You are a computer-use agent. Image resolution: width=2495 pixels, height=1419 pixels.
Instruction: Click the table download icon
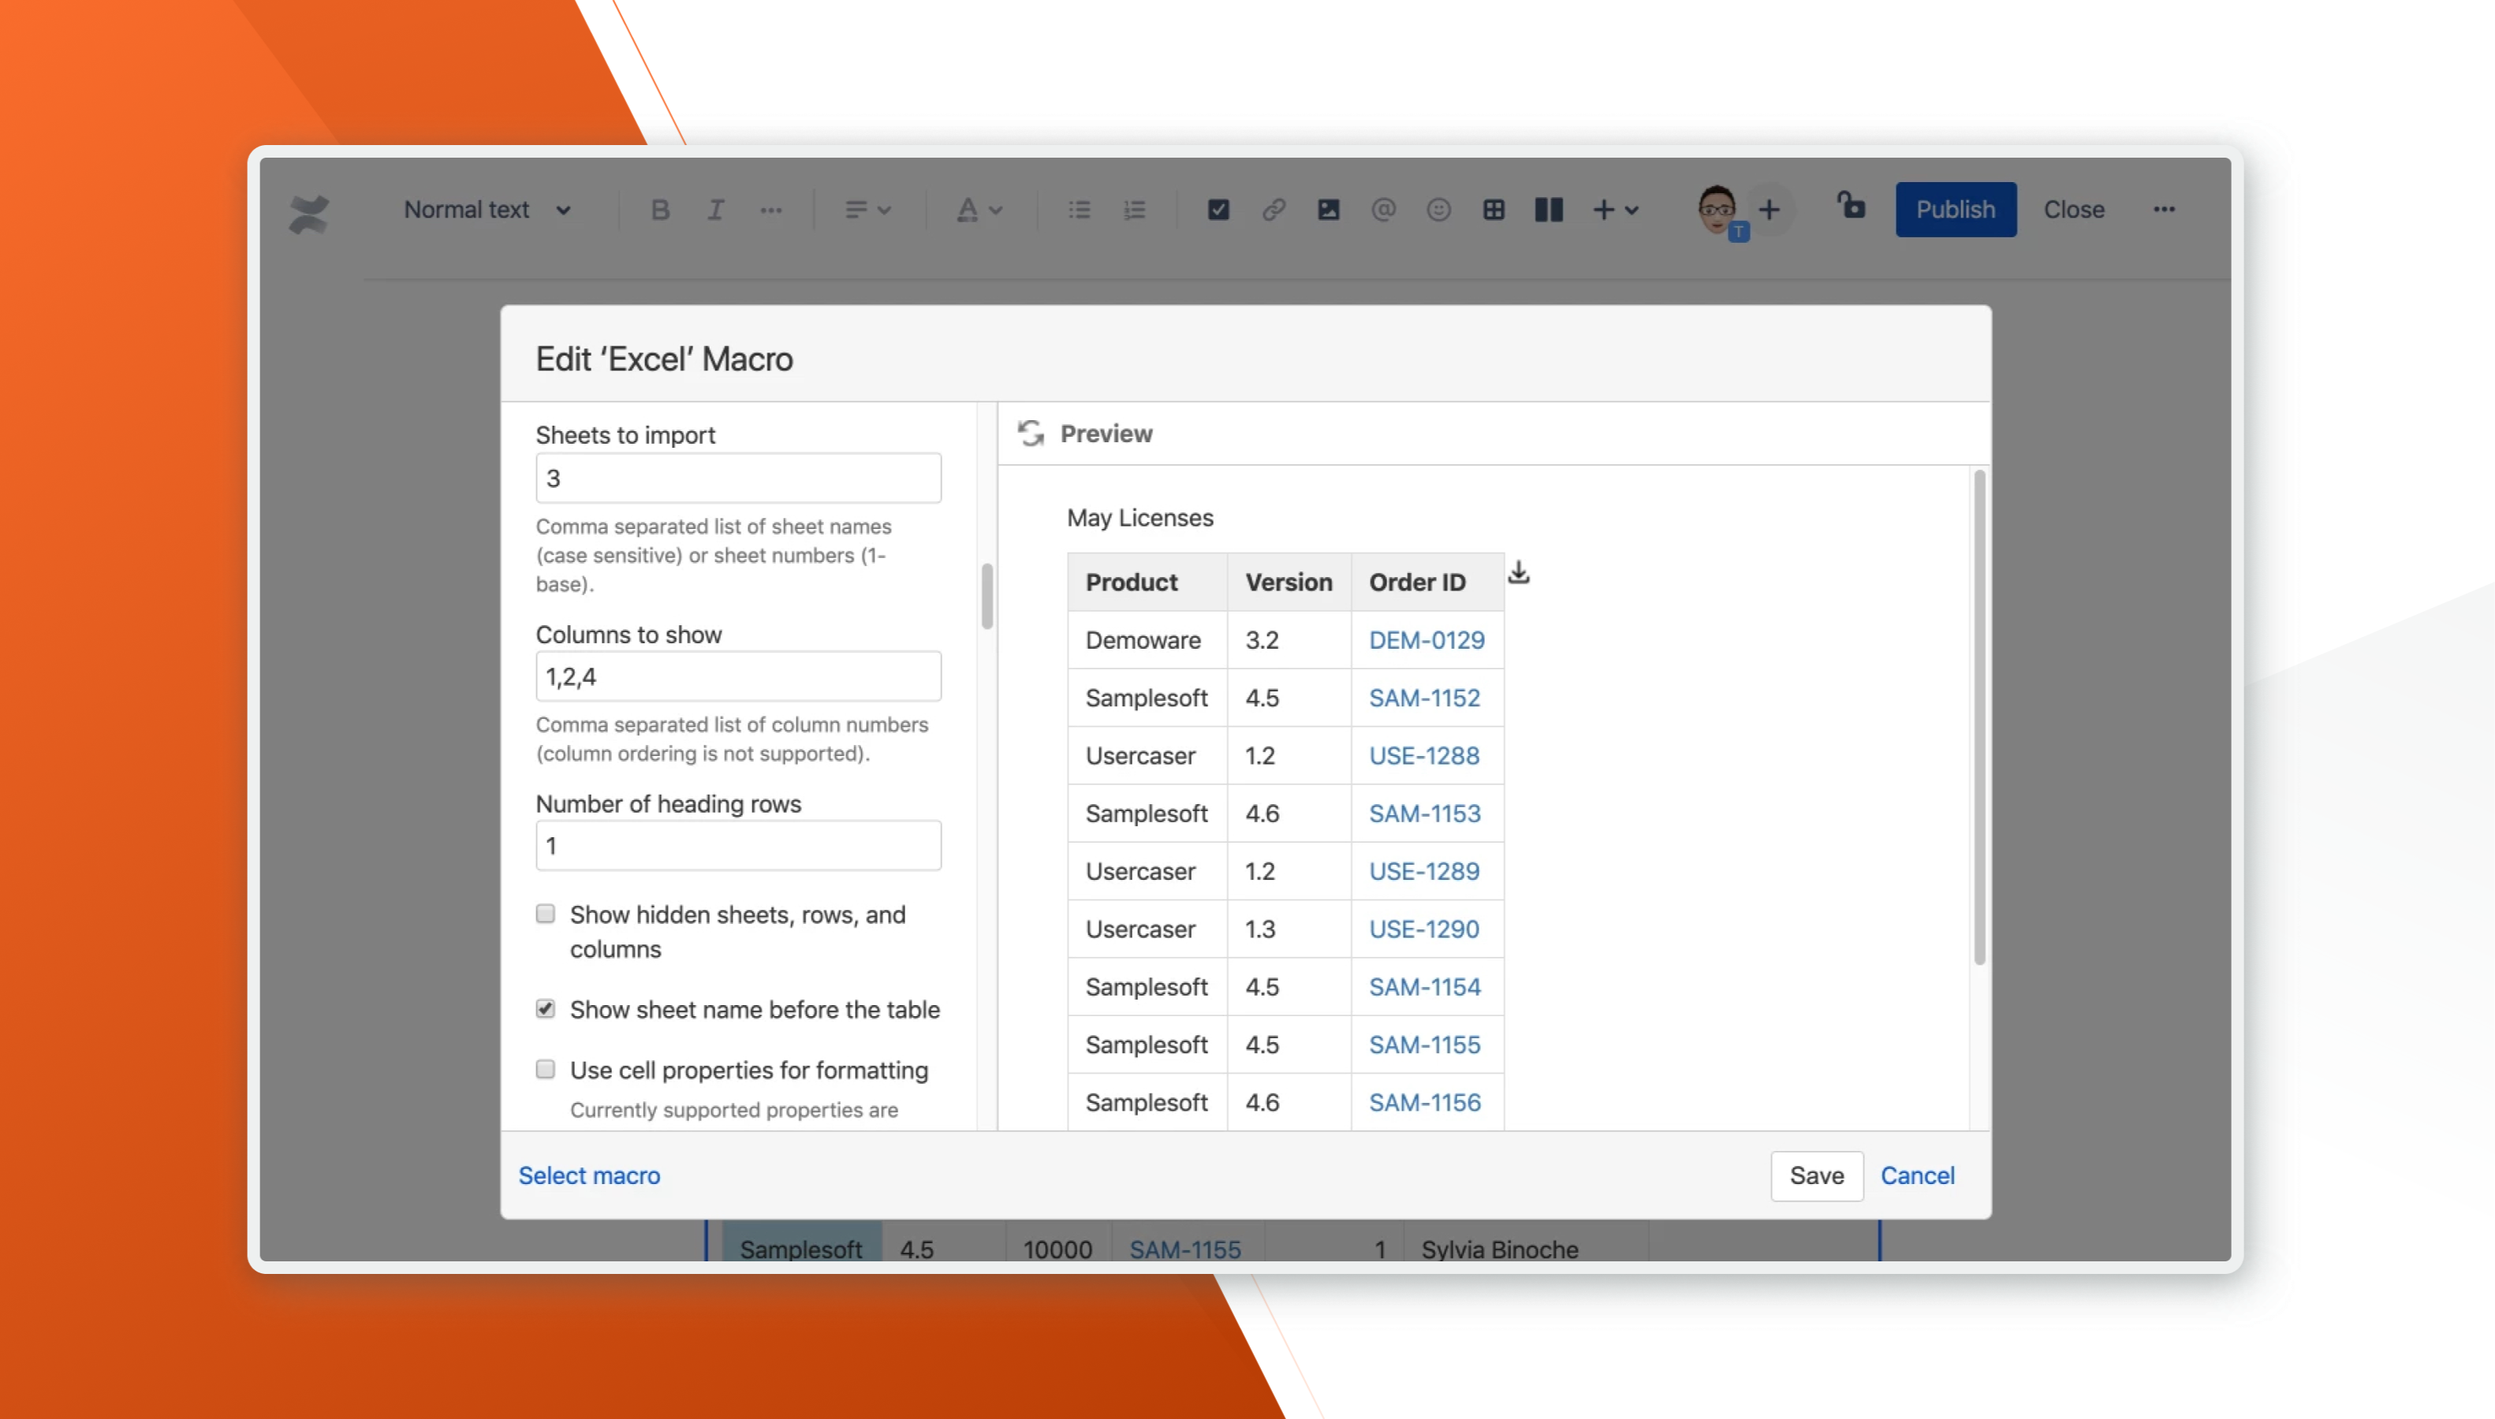[x=1519, y=573]
